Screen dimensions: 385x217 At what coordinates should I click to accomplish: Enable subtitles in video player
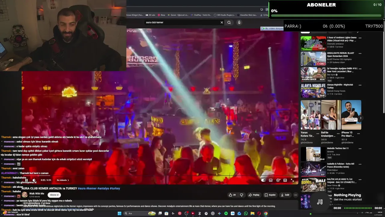271,180
